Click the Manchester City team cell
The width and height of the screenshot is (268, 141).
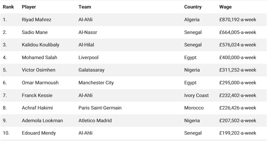point(96,83)
